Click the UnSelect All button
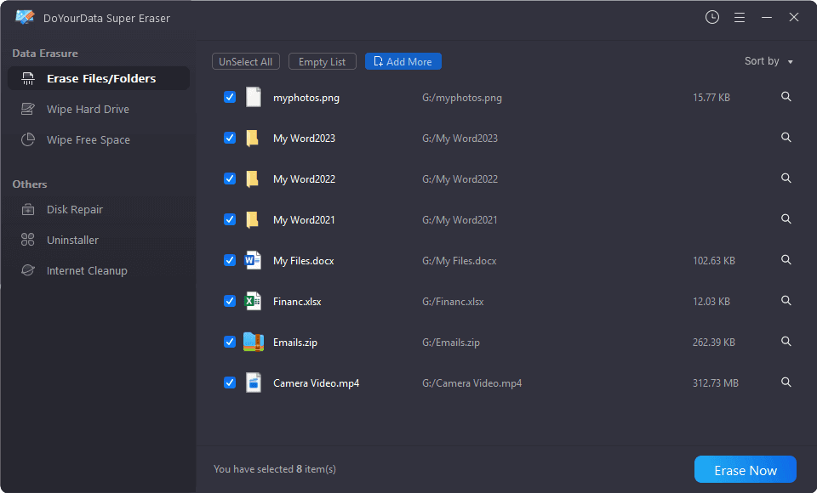The width and height of the screenshot is (817, 493). pos(245,61)
